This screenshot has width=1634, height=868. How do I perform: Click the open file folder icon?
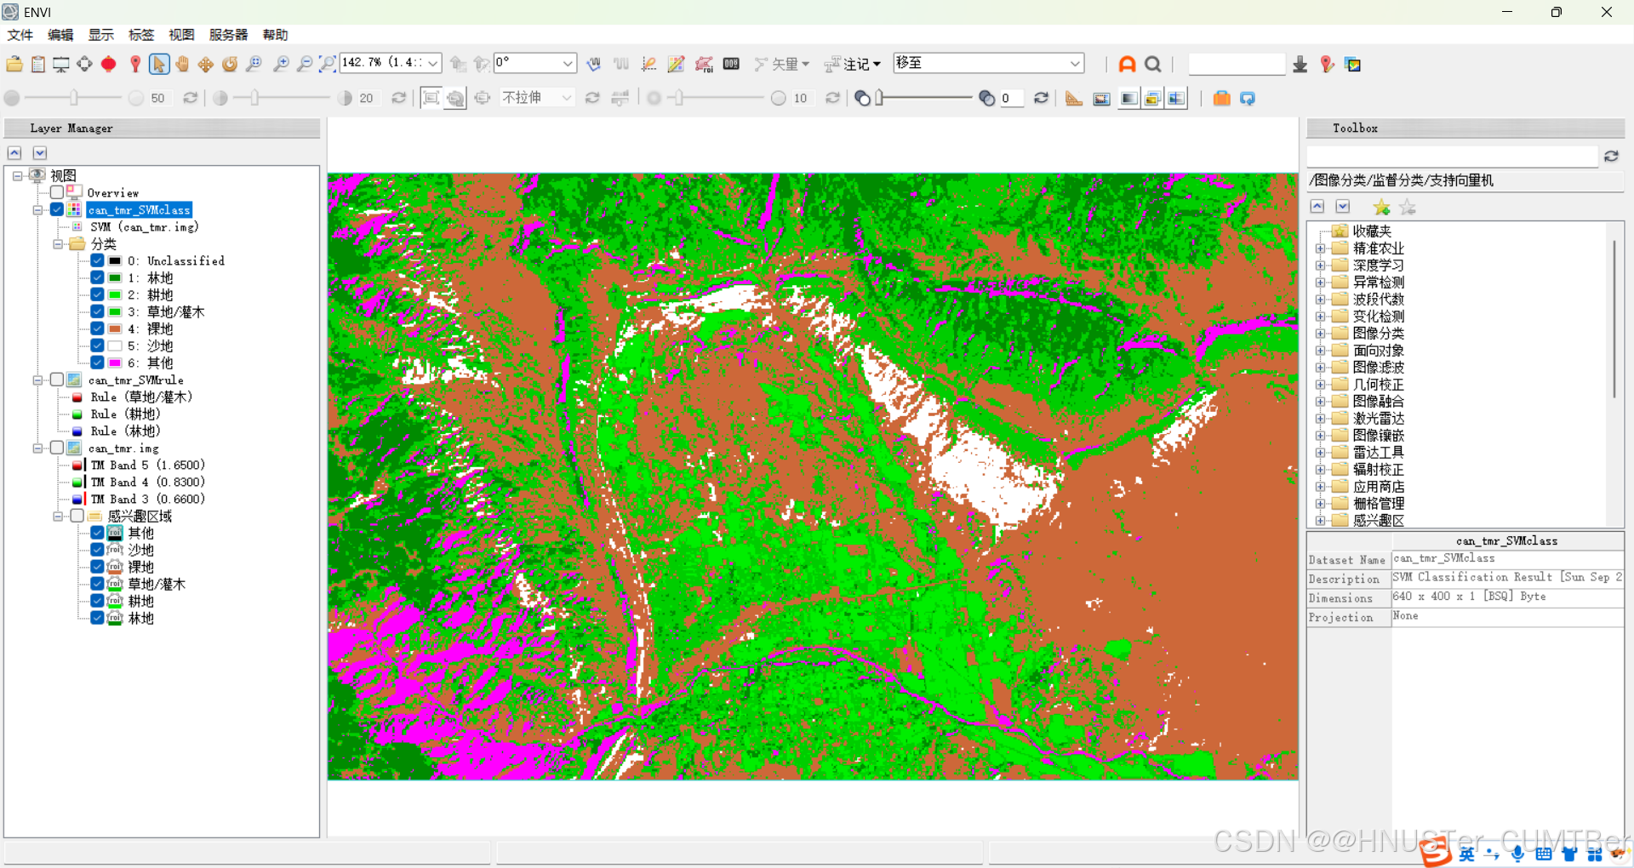point(14,64)
